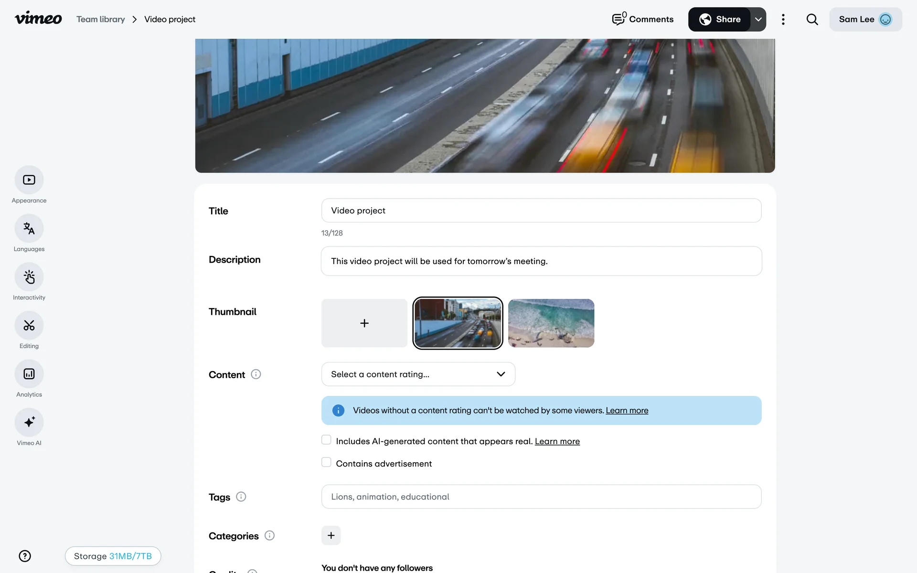Select the beach aerial thumbnail

[551, 323]
